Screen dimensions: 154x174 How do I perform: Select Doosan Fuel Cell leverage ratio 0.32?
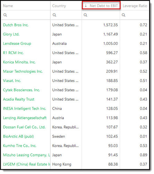coord(144,127)
